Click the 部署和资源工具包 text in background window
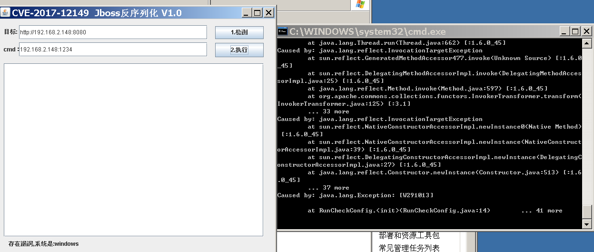Screen dimensions: 594x252 [409, 235]
